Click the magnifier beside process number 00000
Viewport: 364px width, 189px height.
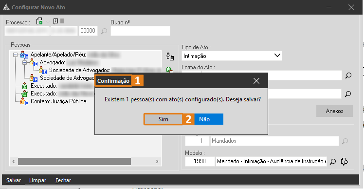[104, 31]
